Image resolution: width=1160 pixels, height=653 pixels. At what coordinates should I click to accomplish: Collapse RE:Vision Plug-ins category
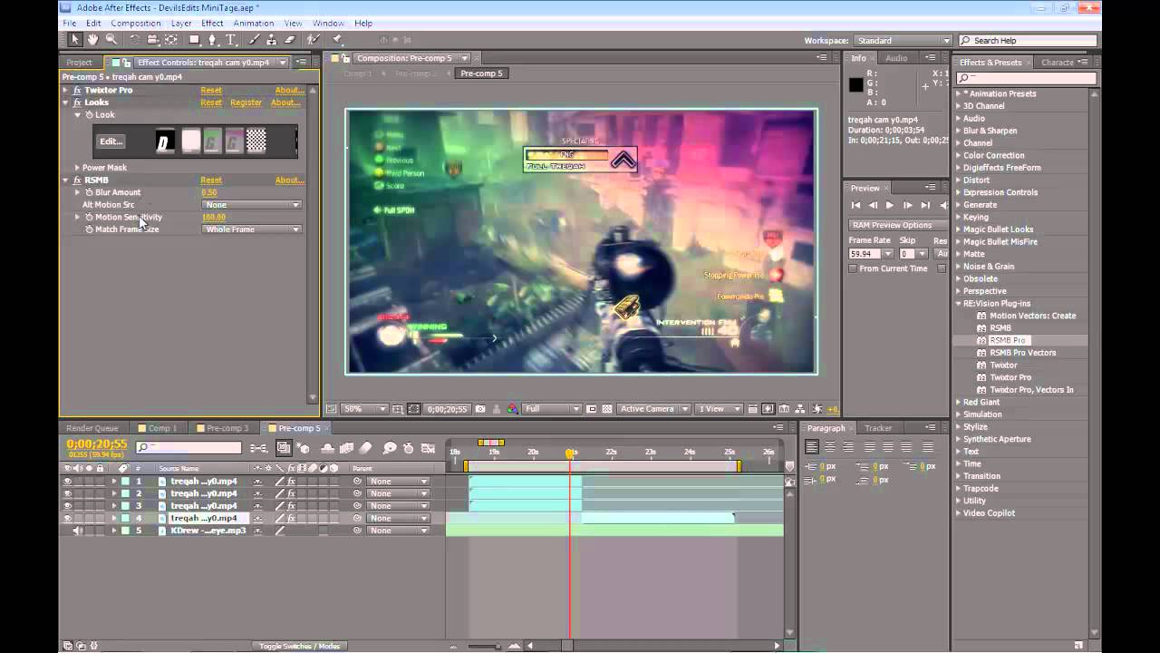coord(959,304)
